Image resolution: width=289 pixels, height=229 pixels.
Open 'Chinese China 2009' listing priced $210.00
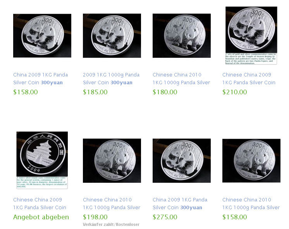pos(249,78)
